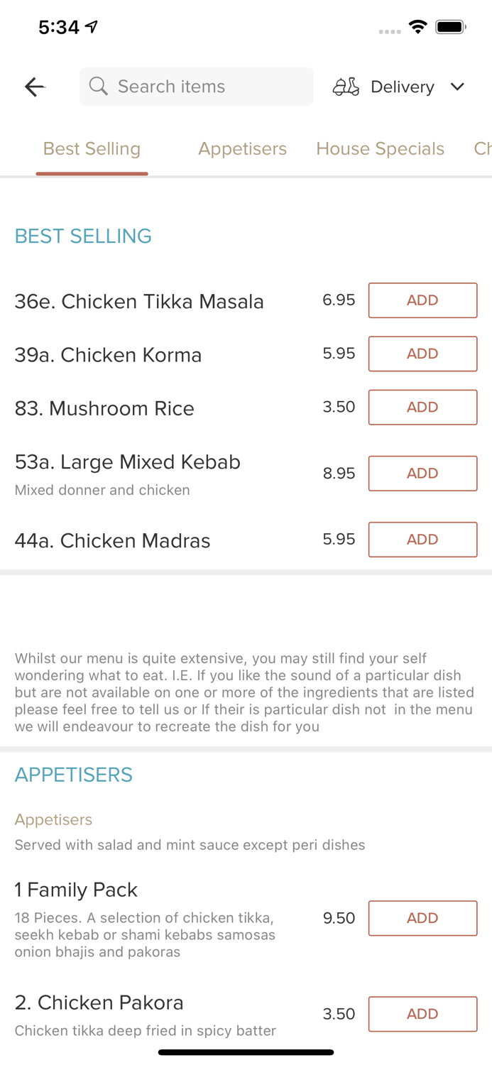Add the Family Pack appetiser
Screen dimensions: 492x1065
click(x=422, y=917)
